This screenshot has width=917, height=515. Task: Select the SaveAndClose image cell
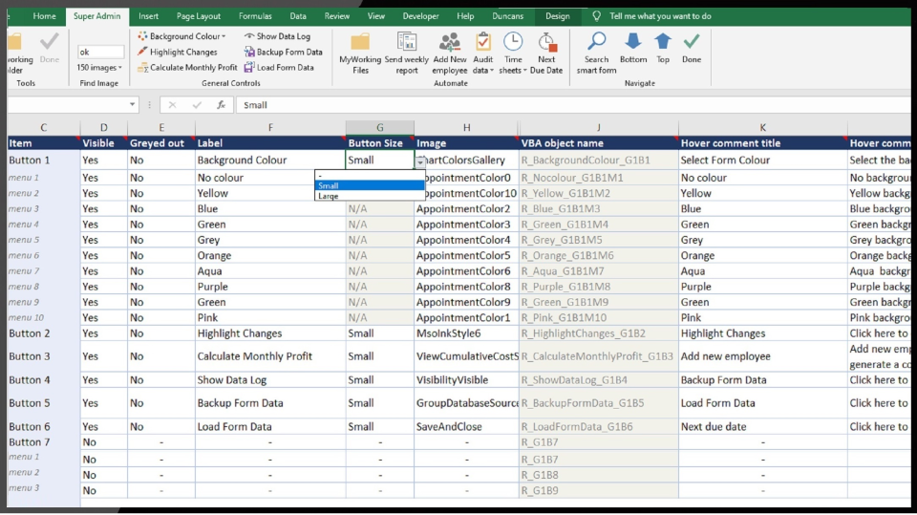(466, 427)
